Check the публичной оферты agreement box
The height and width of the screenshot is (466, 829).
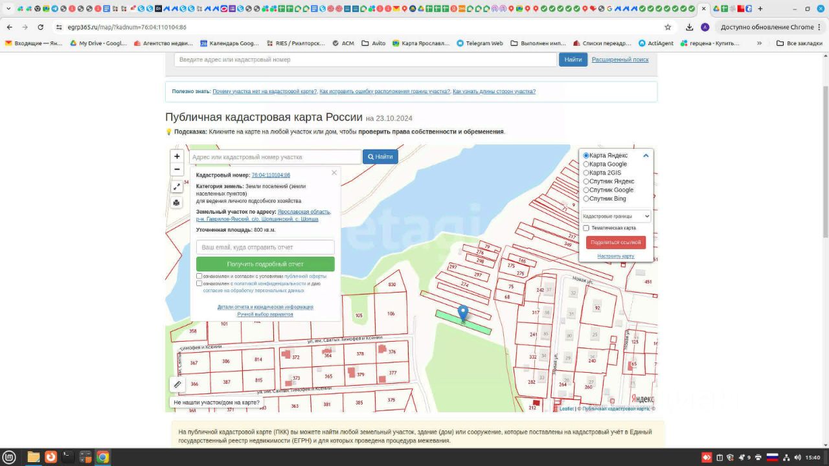click(199, 276)
